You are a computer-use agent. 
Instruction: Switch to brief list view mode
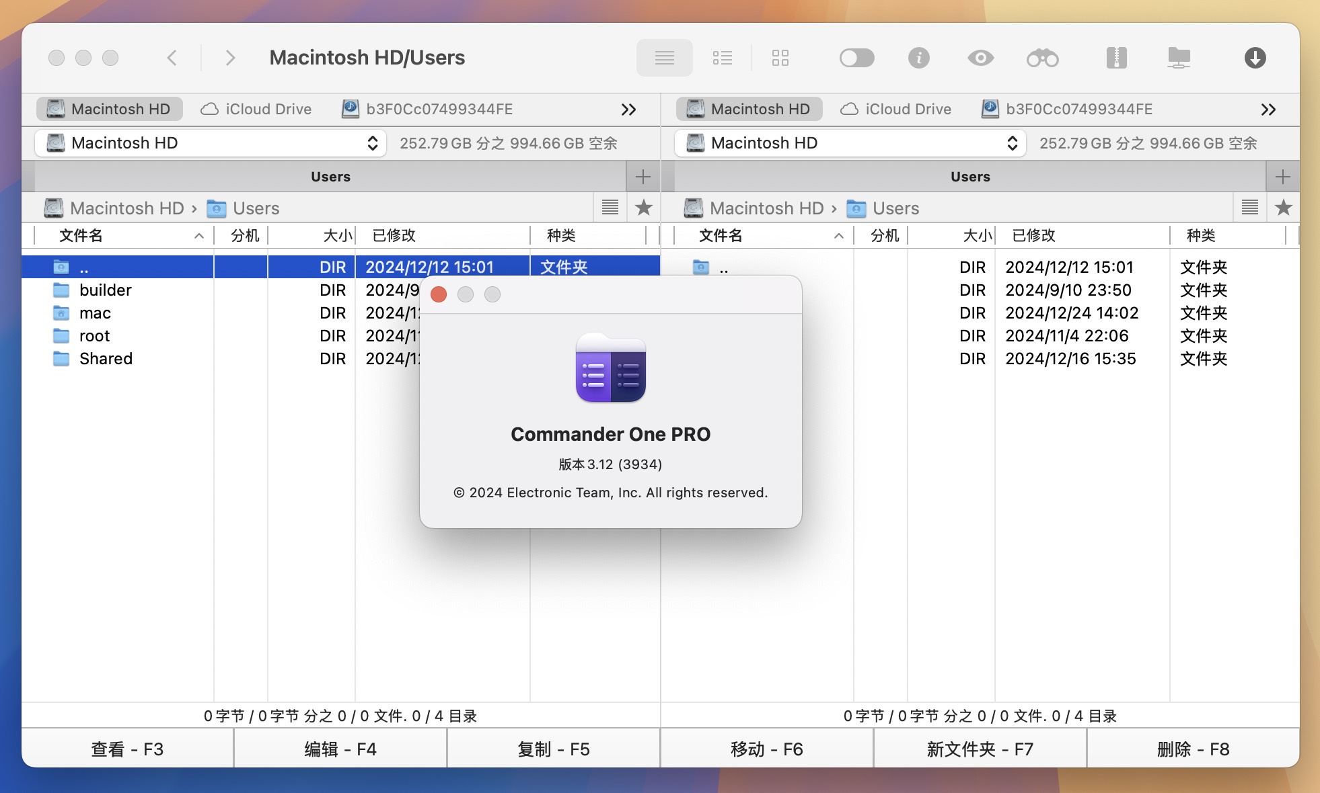point(722,58)
